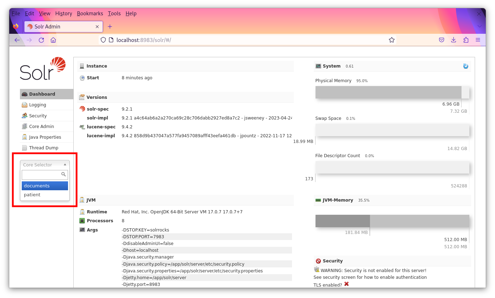Image resolution: width=495 pixels, height=298 pixels.
Task: Open the Thread Dump page
Action: pos(47,148)
